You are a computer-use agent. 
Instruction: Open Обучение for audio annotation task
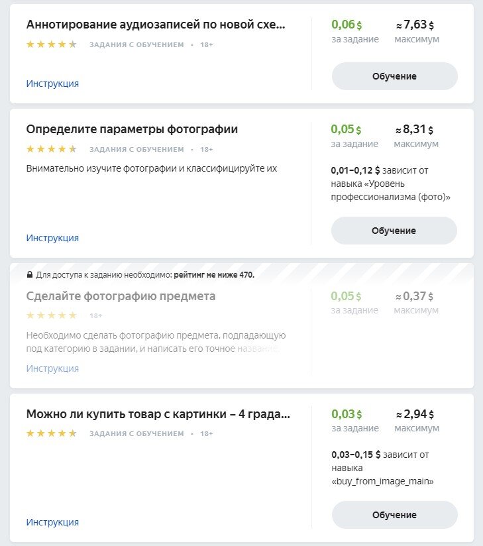394,76
